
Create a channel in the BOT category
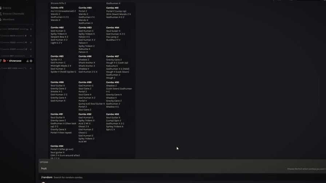(31, 56)
